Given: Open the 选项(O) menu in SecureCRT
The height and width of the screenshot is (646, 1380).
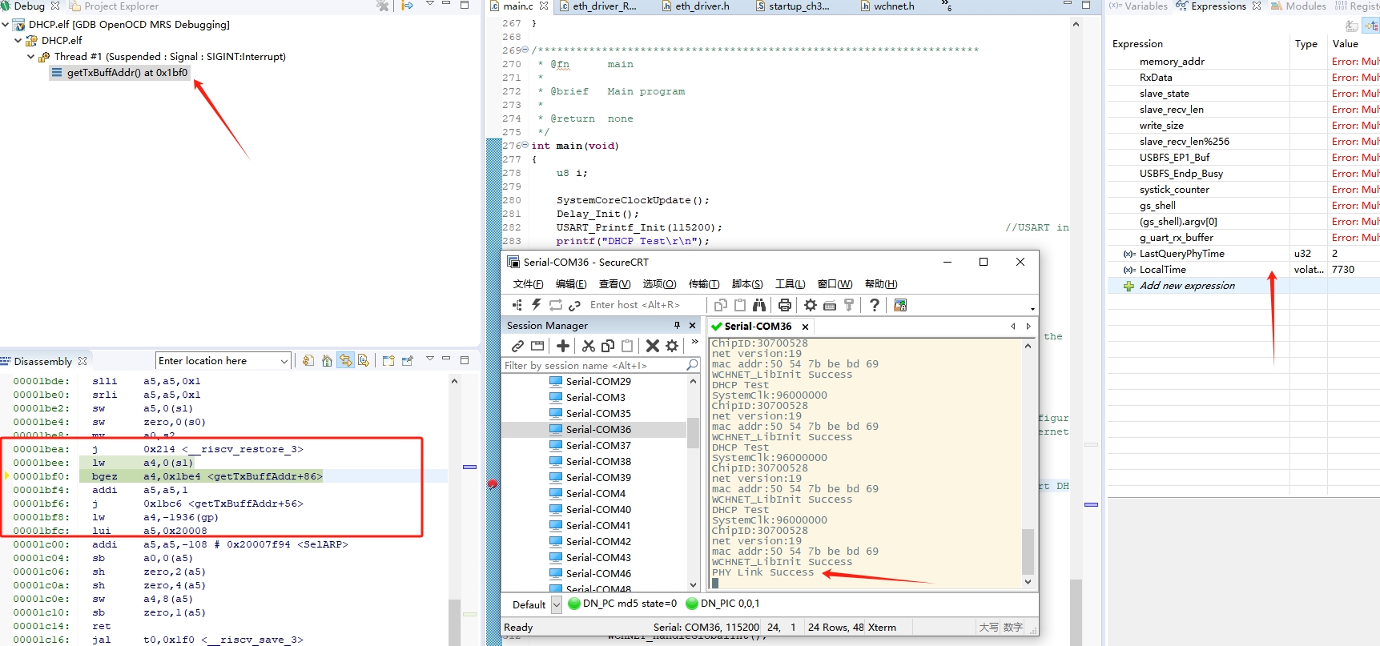Looking at the screenshot, I should point(659,283).
